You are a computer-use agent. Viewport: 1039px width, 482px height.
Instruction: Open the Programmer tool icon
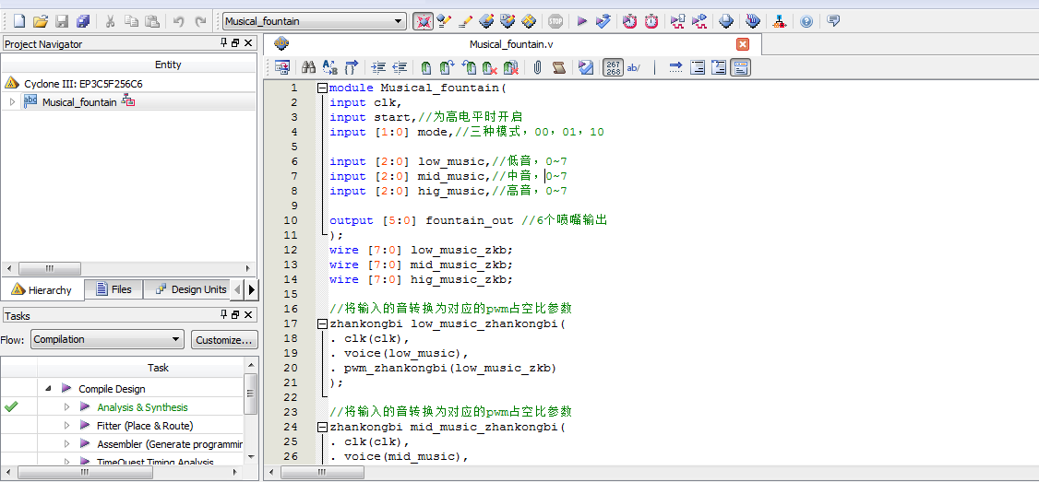pyautogui.click(x=753, y=21)
